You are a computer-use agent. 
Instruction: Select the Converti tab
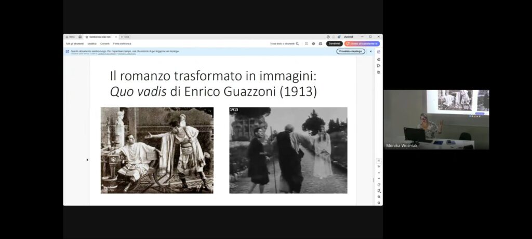point(105,44)
